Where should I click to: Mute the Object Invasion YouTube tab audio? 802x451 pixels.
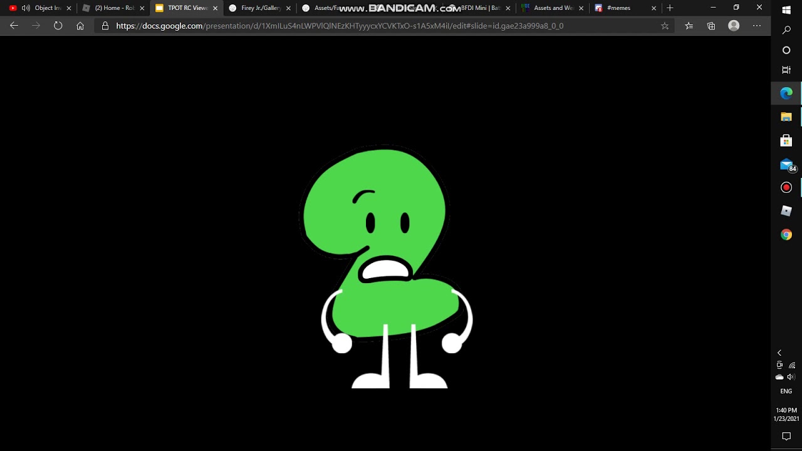coord(26,8)
